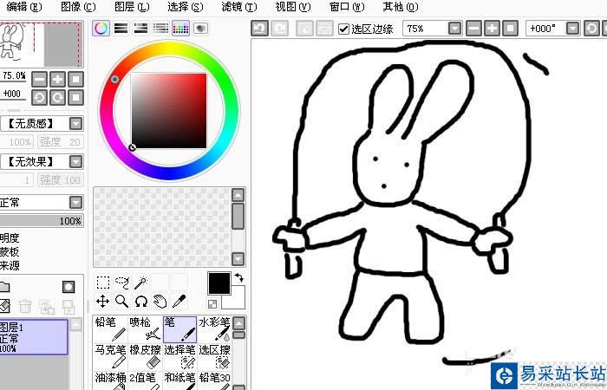This screenshot has height=390, width=607.
Task: Choose the 橡皮擦 eraser tool
Action: click(145, 356)
